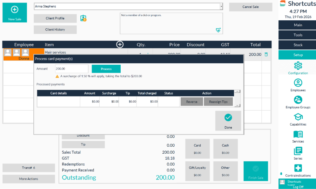The height and width of the screenshot is (189, 316).
Task: Process the card payment
Action: 106,69
